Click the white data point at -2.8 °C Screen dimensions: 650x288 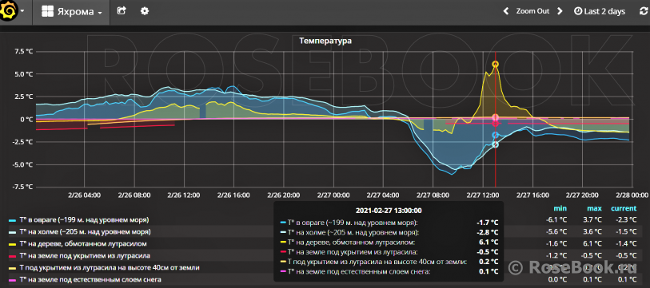496,144
